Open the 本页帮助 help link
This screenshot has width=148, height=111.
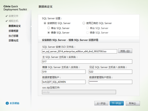click(x=15, y=103)
